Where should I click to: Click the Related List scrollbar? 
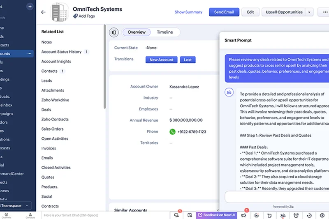[x=105, y=67]
